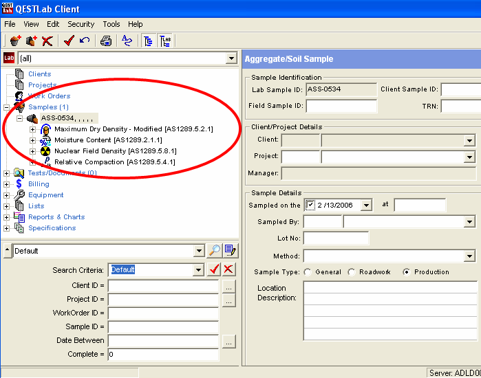Screen dimensions: 481x378
Task: Select the Roadwork sample type option
Action: (352, 272)
